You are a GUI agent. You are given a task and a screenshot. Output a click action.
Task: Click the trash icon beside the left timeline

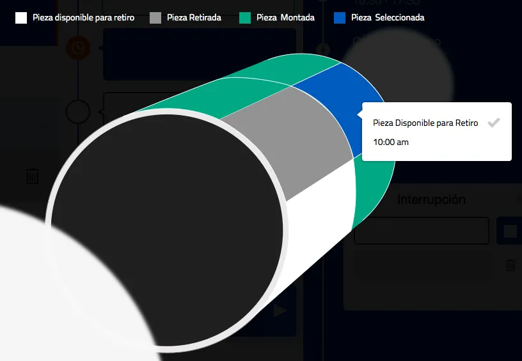coord(33,176)
